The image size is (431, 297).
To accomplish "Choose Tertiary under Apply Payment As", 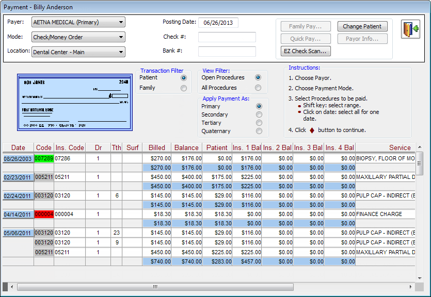I will (259, 123).
